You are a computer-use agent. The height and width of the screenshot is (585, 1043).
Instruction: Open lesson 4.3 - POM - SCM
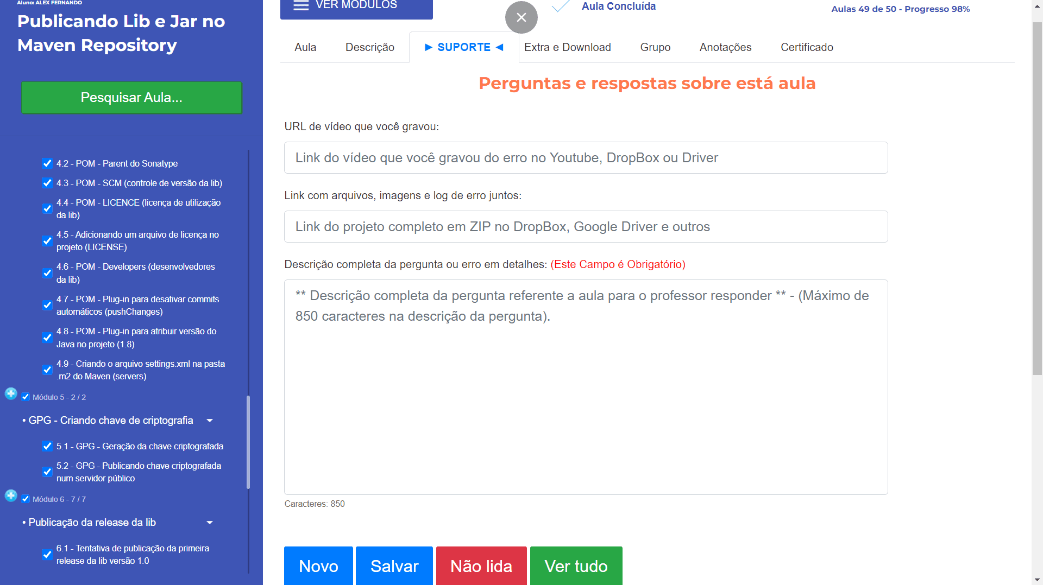(x=139, y=183)
